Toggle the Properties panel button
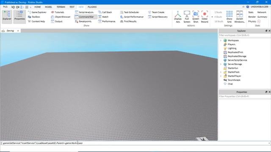This screenshot has height=152, width=271. click(19, 17)
